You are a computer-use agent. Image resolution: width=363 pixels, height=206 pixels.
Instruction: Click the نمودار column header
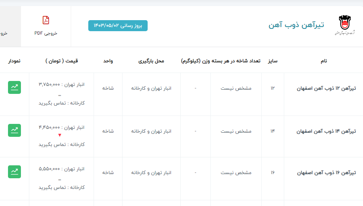pyautogui.click(x=14, y=61)
